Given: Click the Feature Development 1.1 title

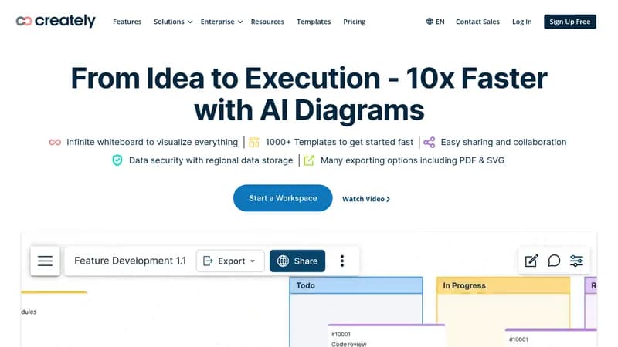Looking at the screenshot, I should pyautogui.click(x=130, y=261).
